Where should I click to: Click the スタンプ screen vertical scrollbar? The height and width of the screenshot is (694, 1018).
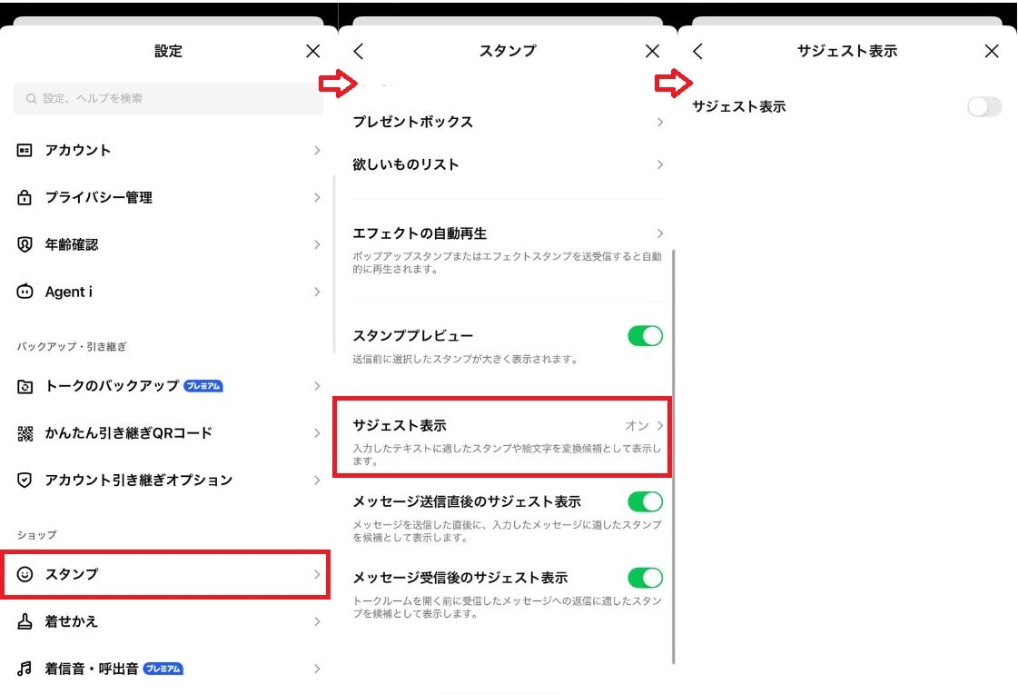(x=674, y=457)
